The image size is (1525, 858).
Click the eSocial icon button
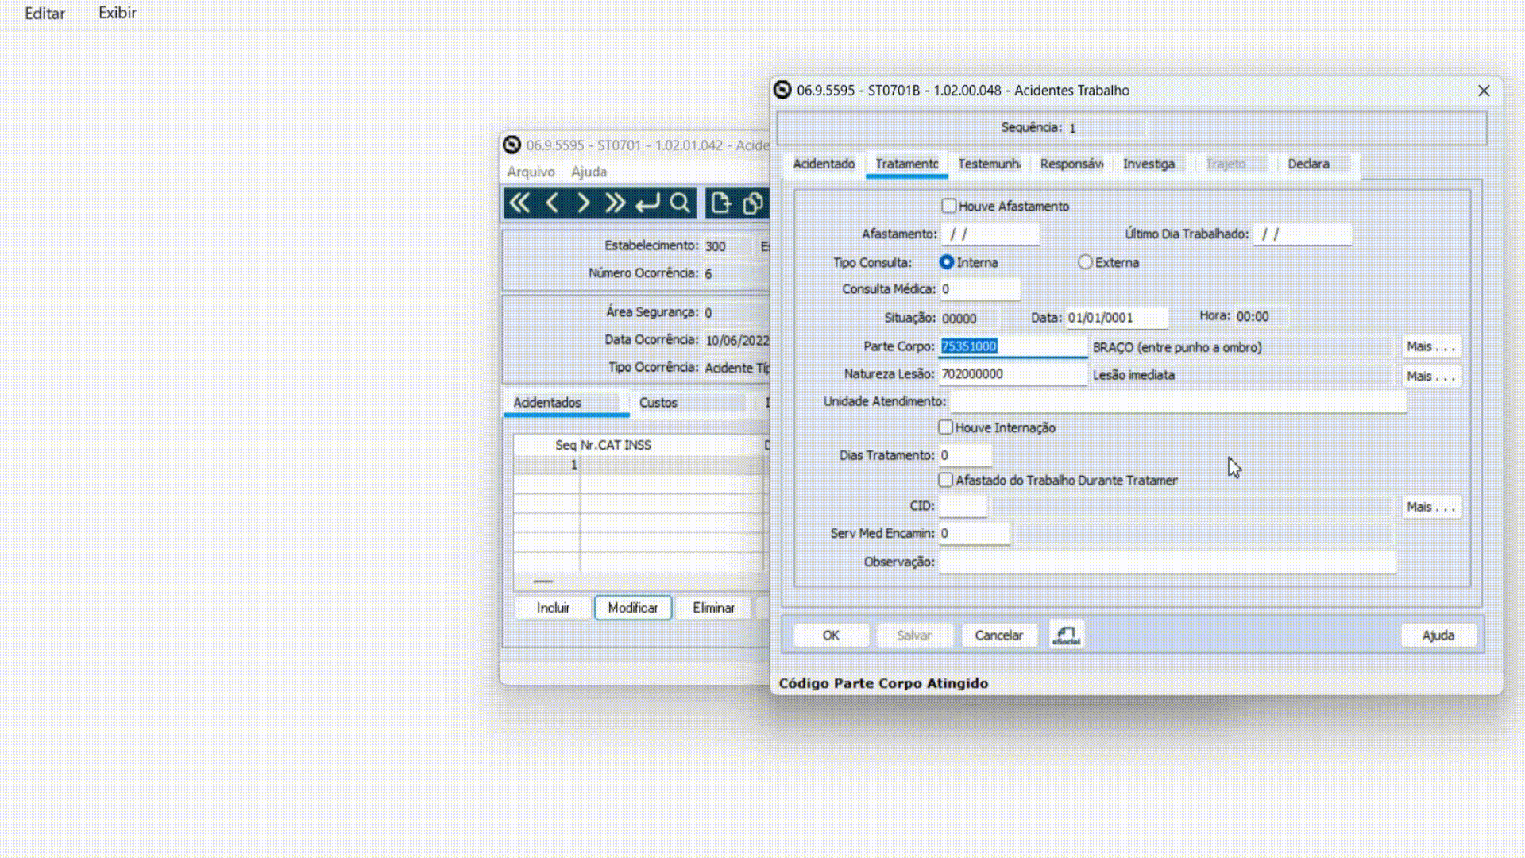[1066, 635]
